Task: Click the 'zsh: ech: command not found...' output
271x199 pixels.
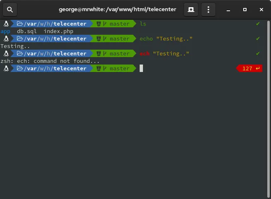Action: (50, 61)
